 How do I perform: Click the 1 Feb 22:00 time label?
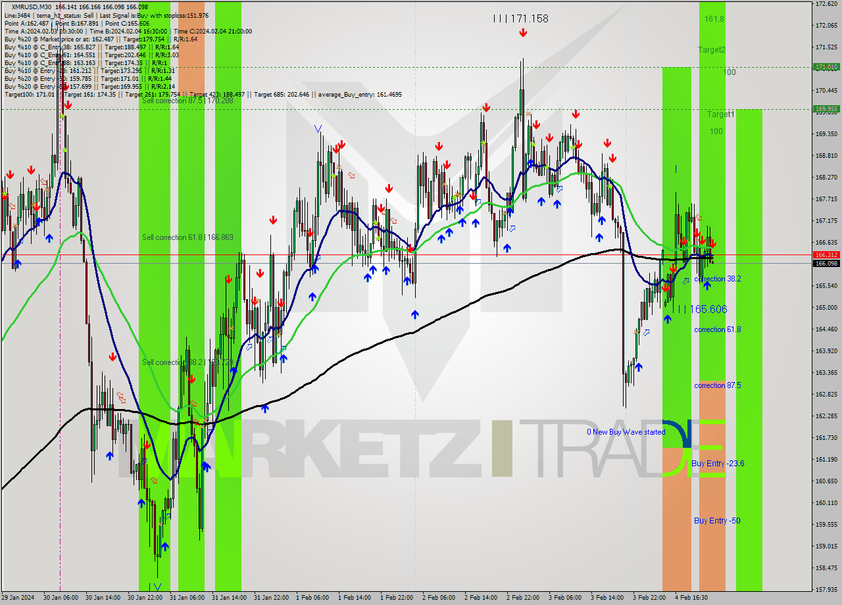pos(397,598)
